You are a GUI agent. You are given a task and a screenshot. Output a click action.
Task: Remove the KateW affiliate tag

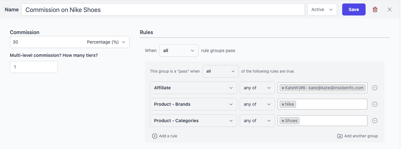point(283,88)
